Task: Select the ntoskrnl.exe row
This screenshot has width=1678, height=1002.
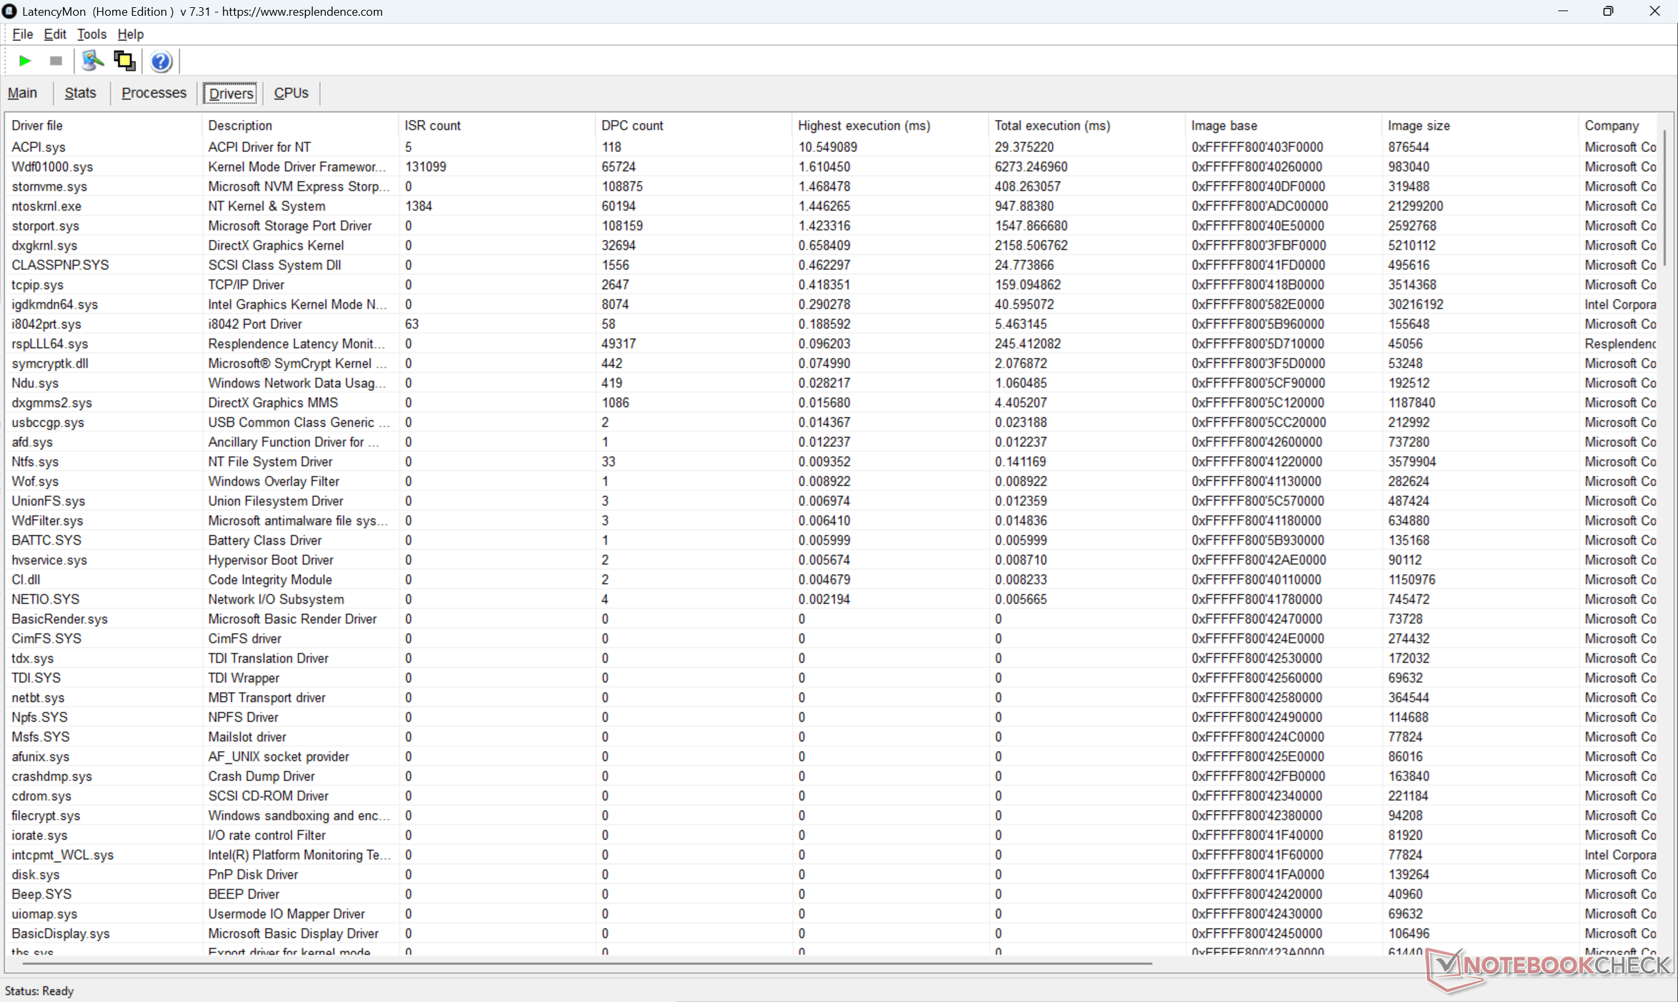Action: point(830,206)
